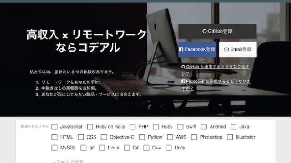Image resolution: width=291 pixels, height=163 pixels.
Task: Check the Python checkbox
Action: [142, 137]
